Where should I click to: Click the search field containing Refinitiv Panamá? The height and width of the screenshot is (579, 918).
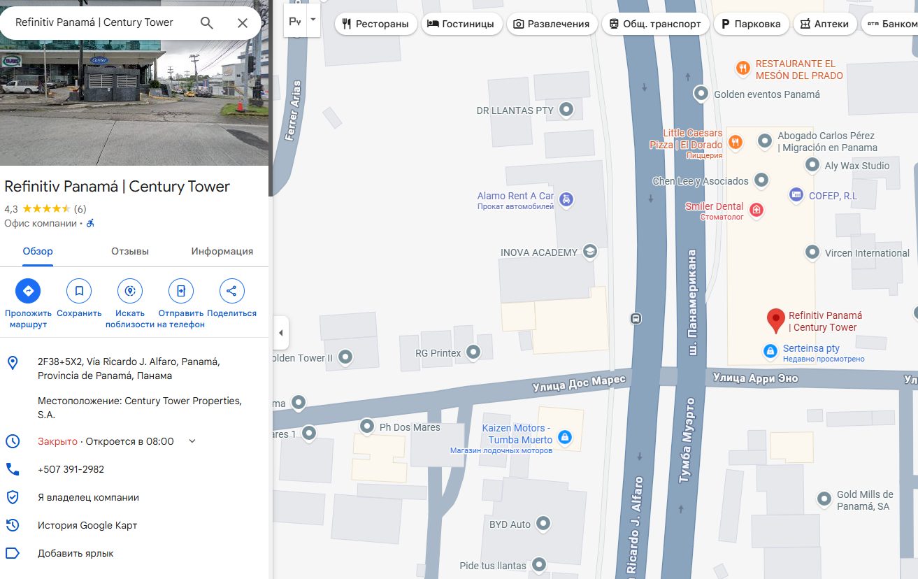[x=94, y=22]
